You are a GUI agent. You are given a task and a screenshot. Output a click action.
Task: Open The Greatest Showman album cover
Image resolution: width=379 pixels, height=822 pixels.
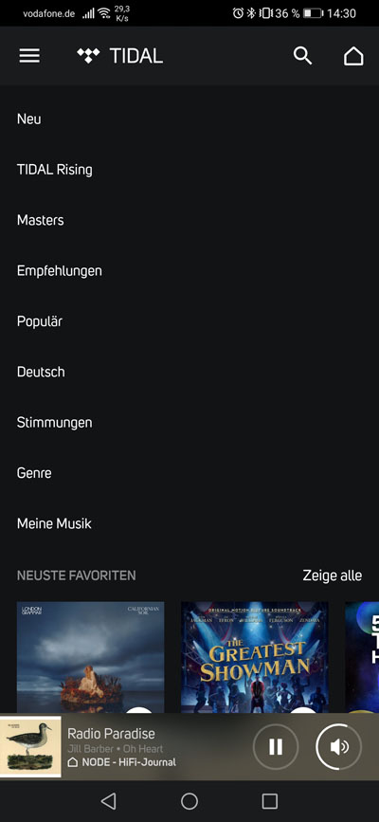[x=254, y=657]
